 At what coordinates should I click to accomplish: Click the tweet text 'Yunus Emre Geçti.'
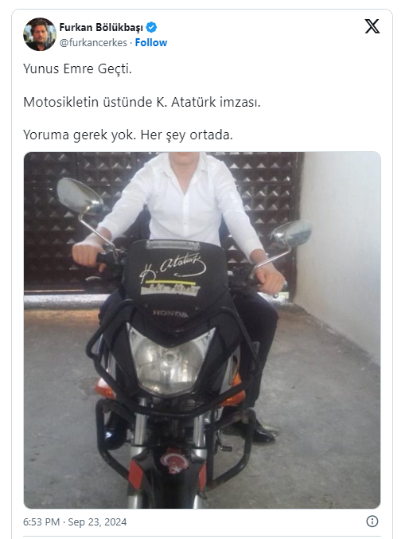(x=78, y=68)
